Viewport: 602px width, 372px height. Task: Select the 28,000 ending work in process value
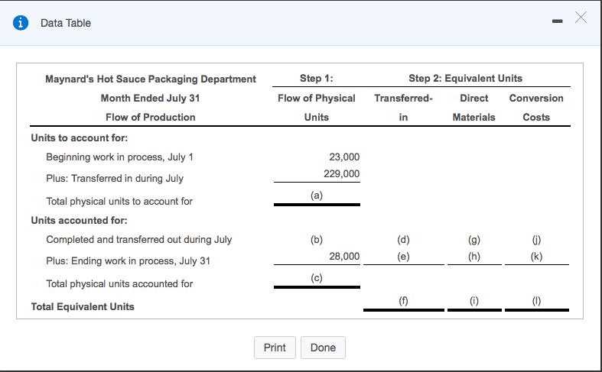point(344,256)
